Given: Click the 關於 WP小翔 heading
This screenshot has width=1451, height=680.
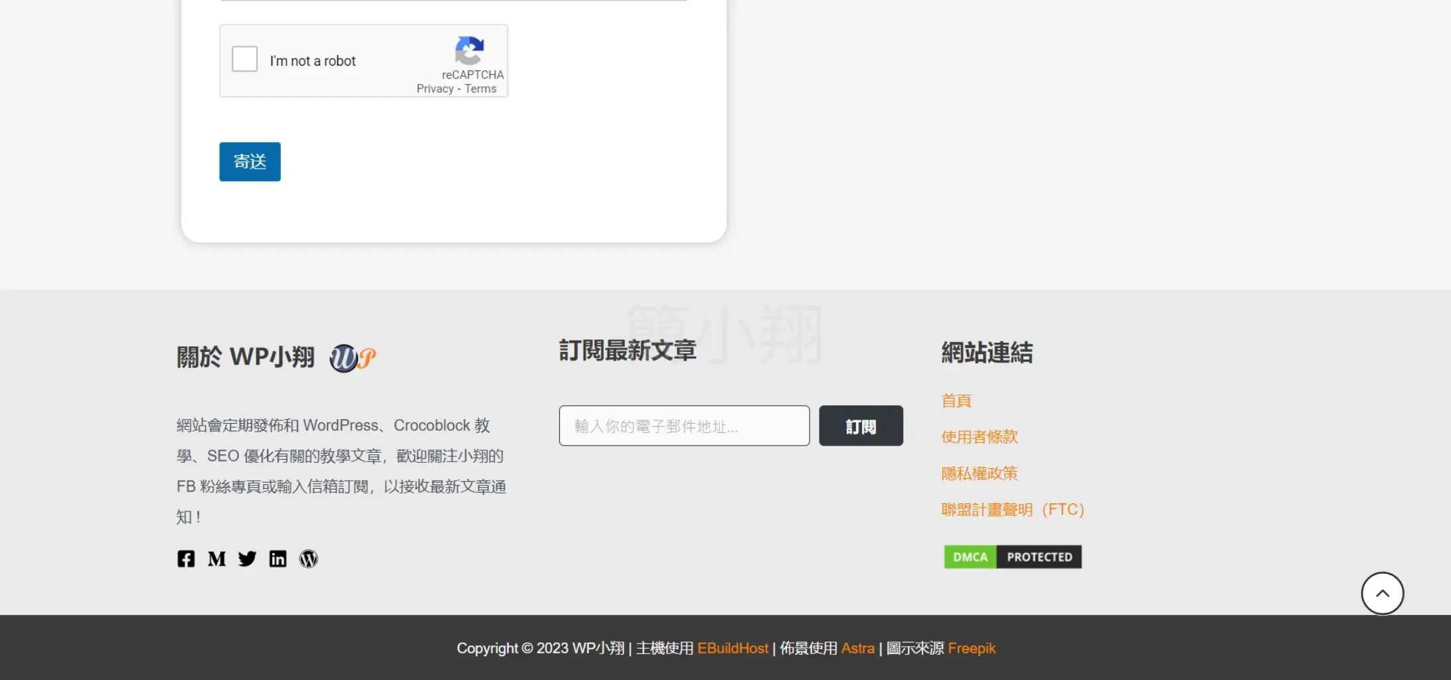Looking at the screenshot, I should pyautogui.click(x=246, y=357).
